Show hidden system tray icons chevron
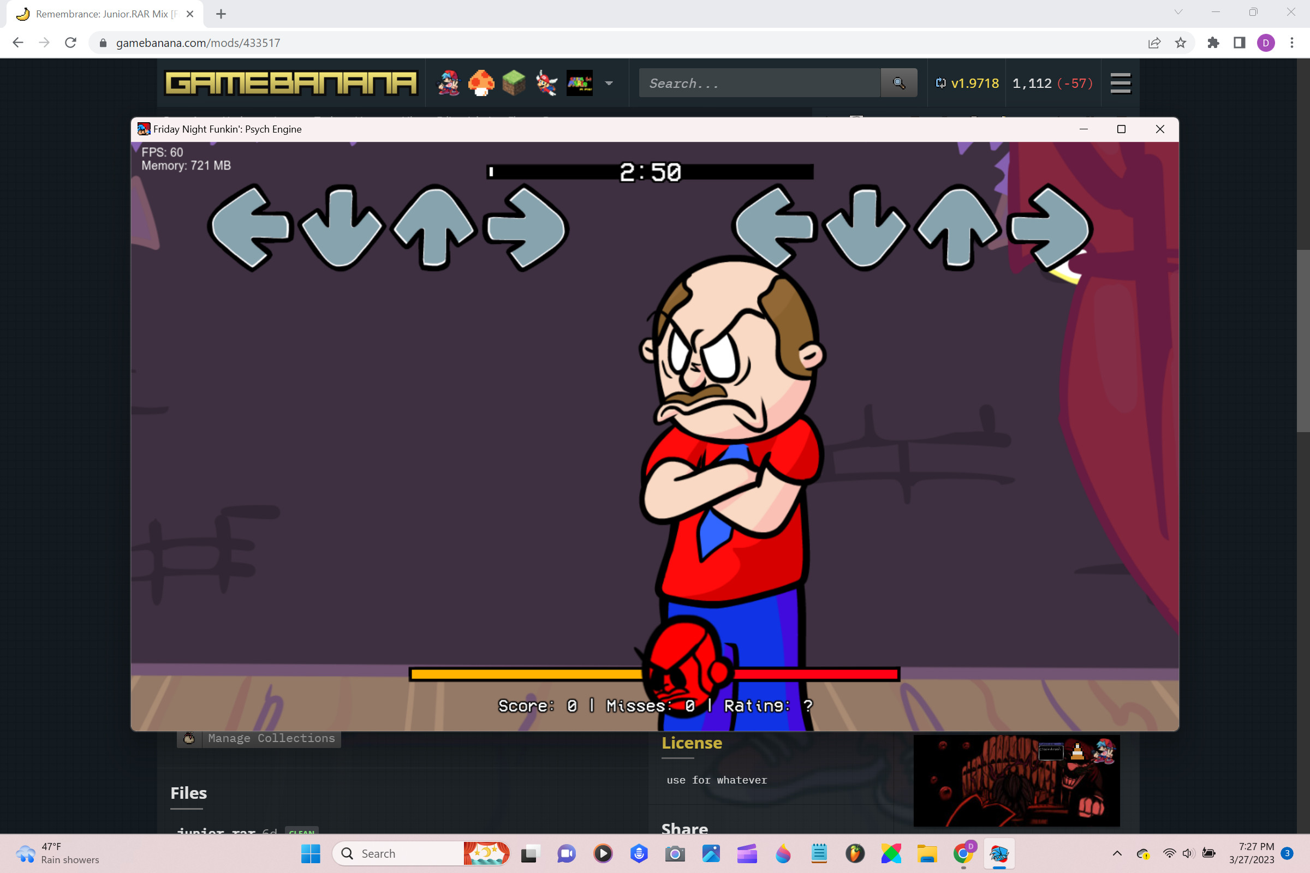Screen dimensions: 1310x873 pyautogui.click(x=1117, y=853)
